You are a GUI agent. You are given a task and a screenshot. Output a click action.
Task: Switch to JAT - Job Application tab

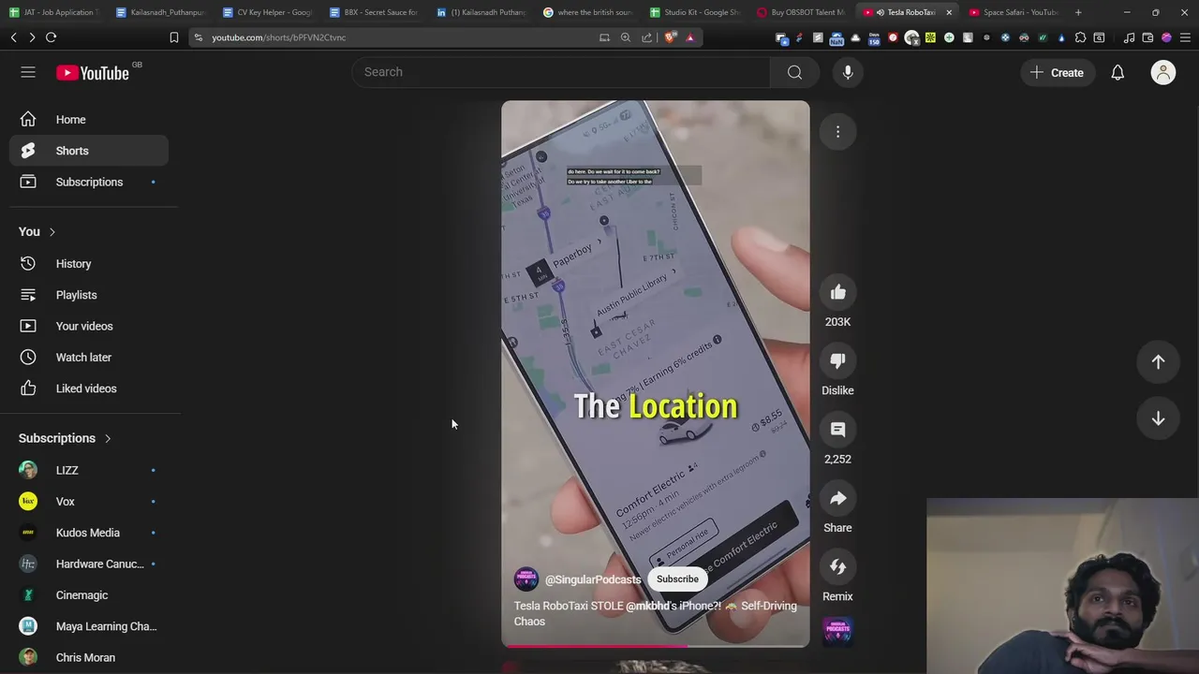(53, 12)
